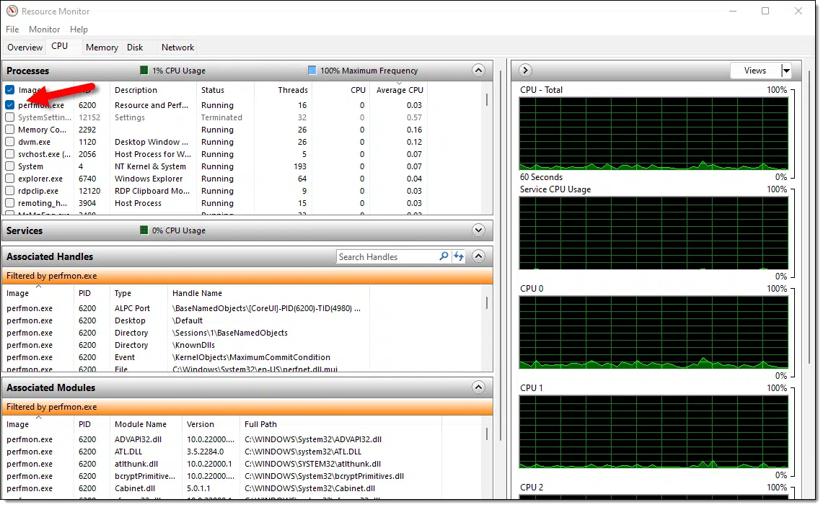
Task: Click the Associated Handles vertical scrollbar
Action: click(x=487, y=302)
